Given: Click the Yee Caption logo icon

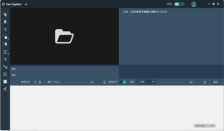Looking at the screenshot, I should [x=3, y=4].
